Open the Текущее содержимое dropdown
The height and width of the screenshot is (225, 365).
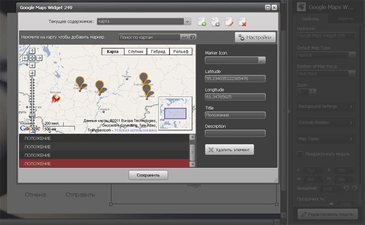pyautogui.click(x=187, y=21)
